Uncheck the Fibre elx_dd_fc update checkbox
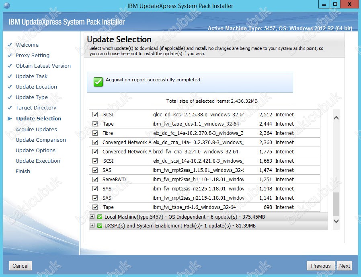361x277 pixels. click(95, 133)
